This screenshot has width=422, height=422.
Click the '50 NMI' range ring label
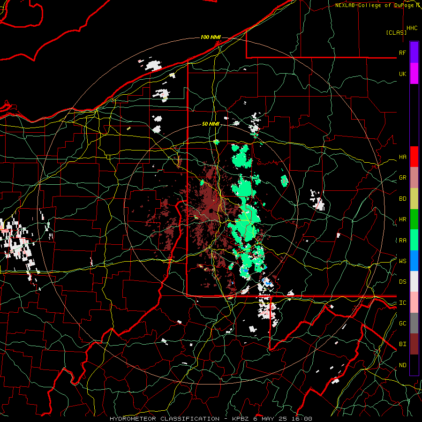tap(211, 124)
